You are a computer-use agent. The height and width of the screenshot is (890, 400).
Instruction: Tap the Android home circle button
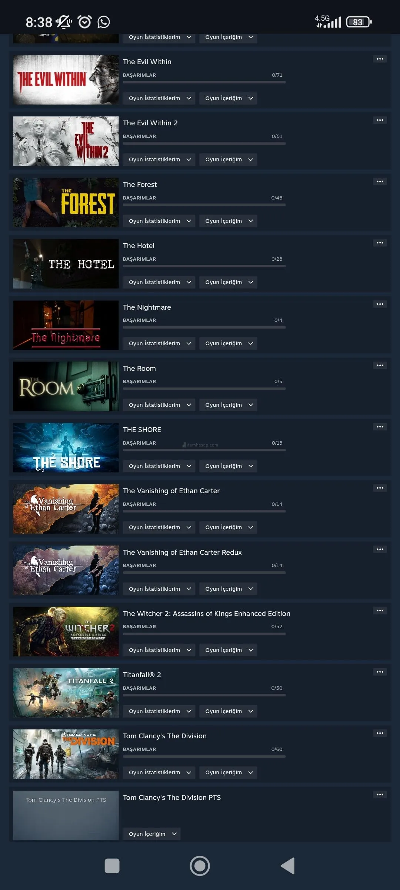[200, 866]
